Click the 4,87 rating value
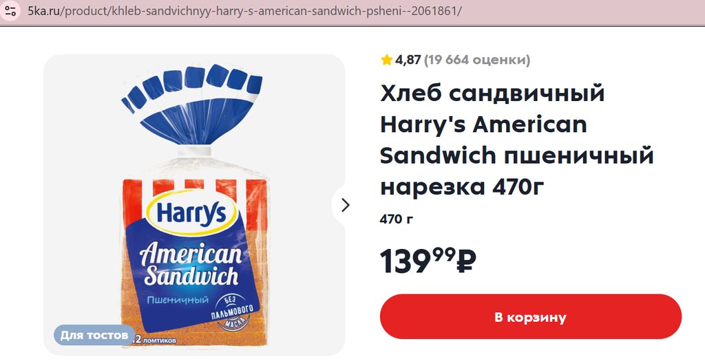Screen dimensions: 705x361 click(408, 60)
